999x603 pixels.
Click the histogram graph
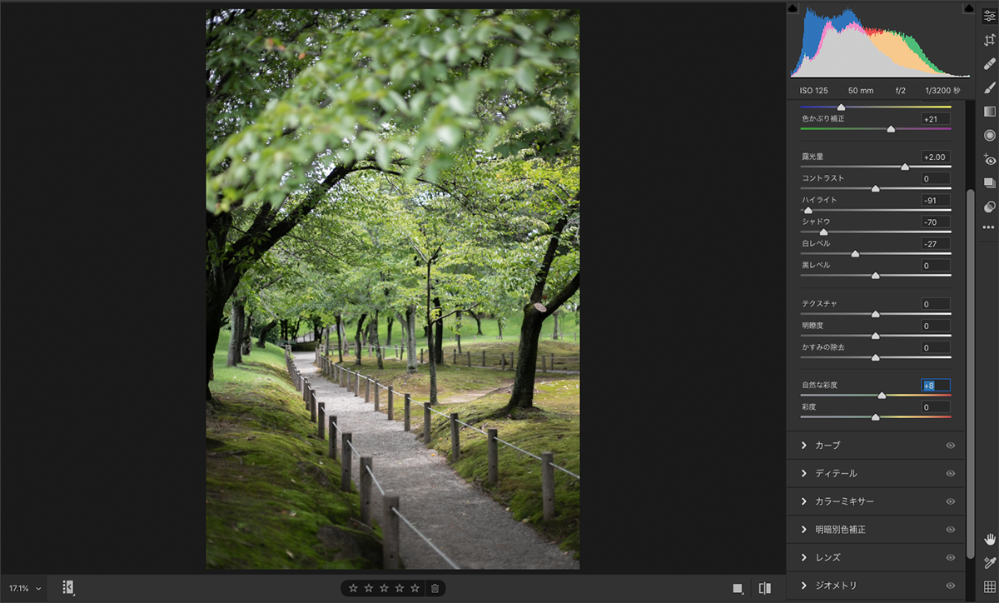(x=880, y=42)
